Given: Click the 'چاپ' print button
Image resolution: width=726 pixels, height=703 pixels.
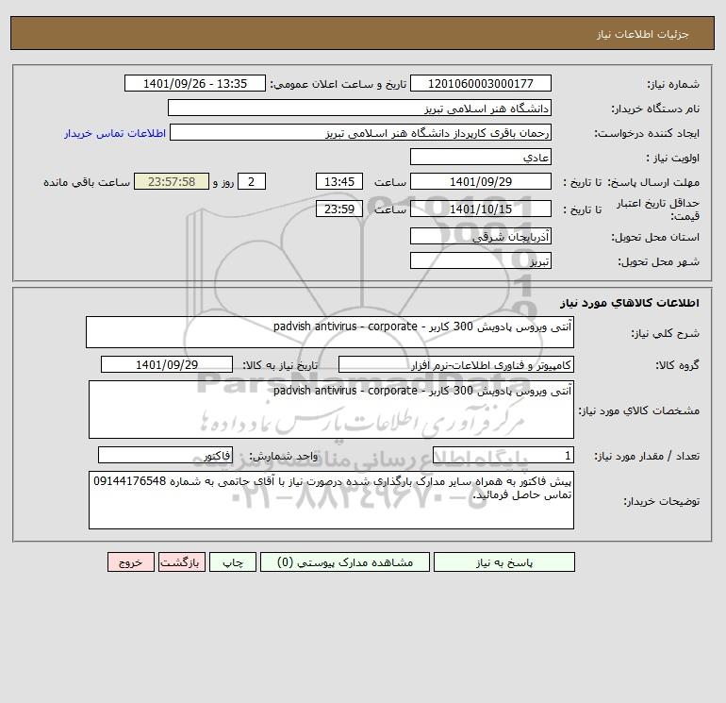Looking at the screenshot, I should click(x=233, y=562).
